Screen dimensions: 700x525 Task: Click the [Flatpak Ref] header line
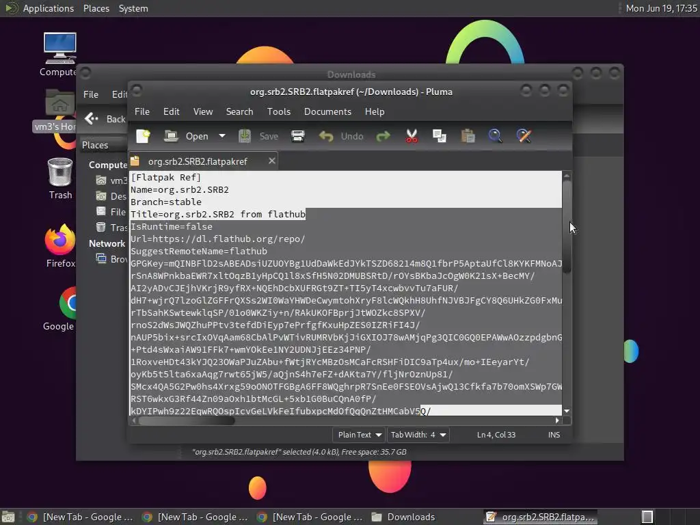pyautogui.click(x=165, y=177)
